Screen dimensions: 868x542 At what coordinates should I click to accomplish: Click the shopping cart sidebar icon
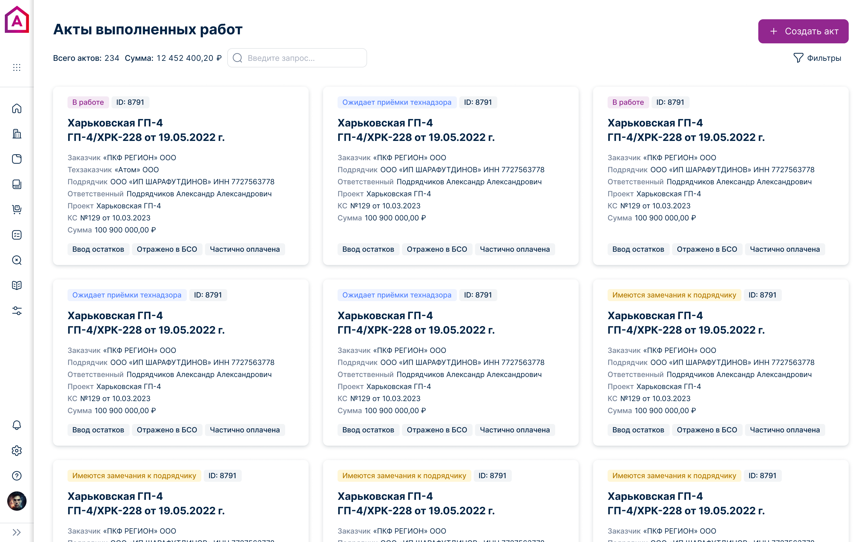[x=17, y=209]
